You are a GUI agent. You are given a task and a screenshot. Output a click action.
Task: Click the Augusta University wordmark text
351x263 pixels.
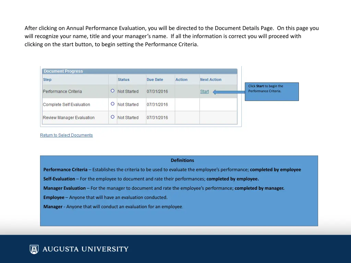[85, 249]
